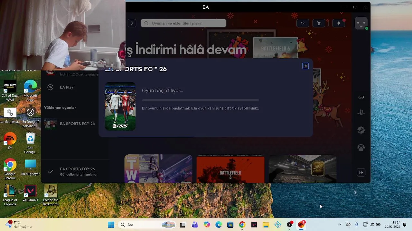Open Copilot from the taskbar
Screen dimensions: 412x231
pyautogui.click(x=207, y=225)
